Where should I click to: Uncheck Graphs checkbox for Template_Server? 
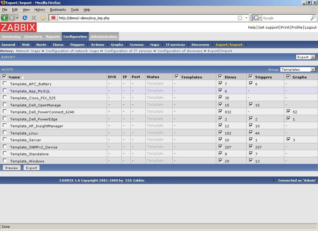[x=288, y=139]
